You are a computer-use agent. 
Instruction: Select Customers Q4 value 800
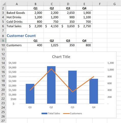84,45
